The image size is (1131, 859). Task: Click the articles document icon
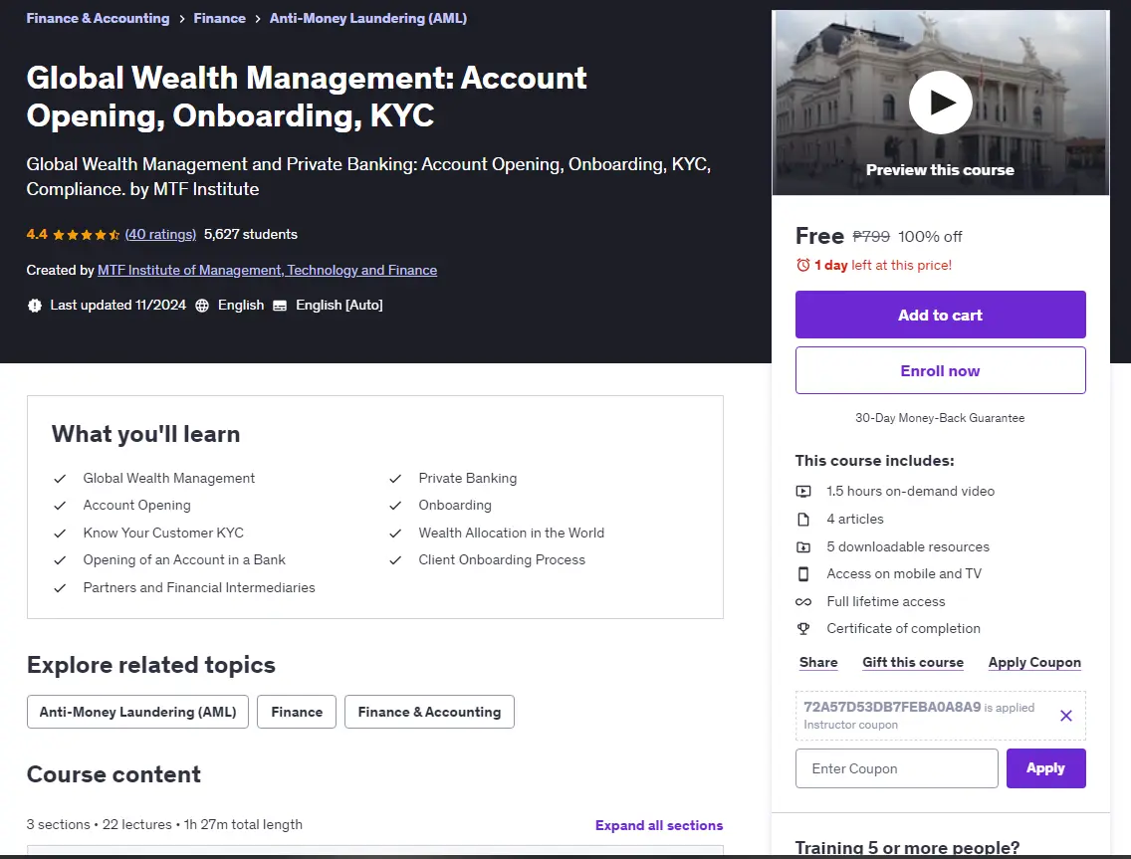tap(802, 520)
